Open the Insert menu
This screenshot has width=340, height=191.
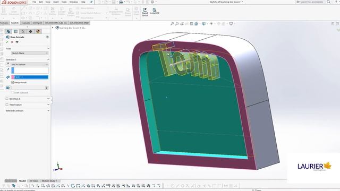[56, 2]
